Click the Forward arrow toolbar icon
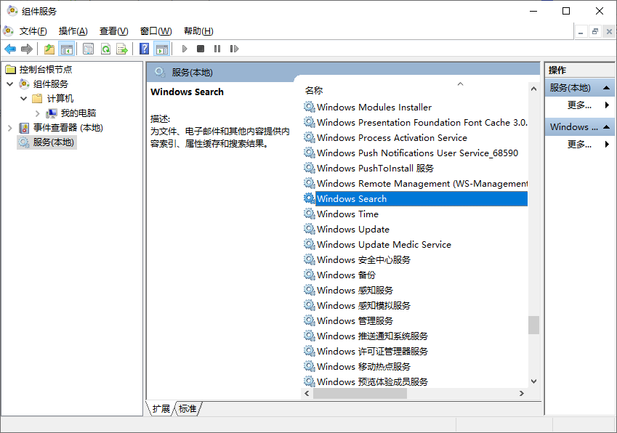Image resolution: width=617 pixels, height=433 pixels. pyautogui.click(x=27, y=49)
